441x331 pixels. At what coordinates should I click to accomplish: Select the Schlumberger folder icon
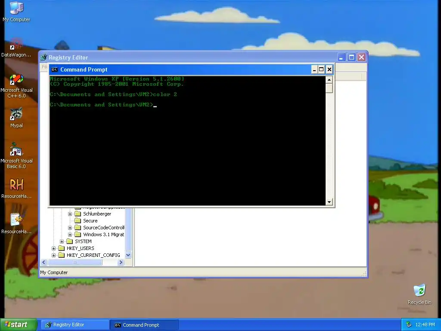pyautogui.click(x=78, y=214)
